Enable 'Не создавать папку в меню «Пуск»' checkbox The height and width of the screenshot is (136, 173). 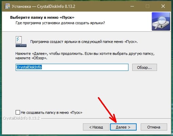tap(18, 112)
